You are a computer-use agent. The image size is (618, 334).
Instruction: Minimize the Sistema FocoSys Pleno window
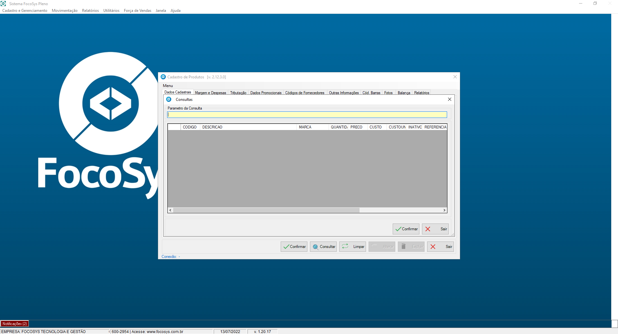(x=581, y=4)
